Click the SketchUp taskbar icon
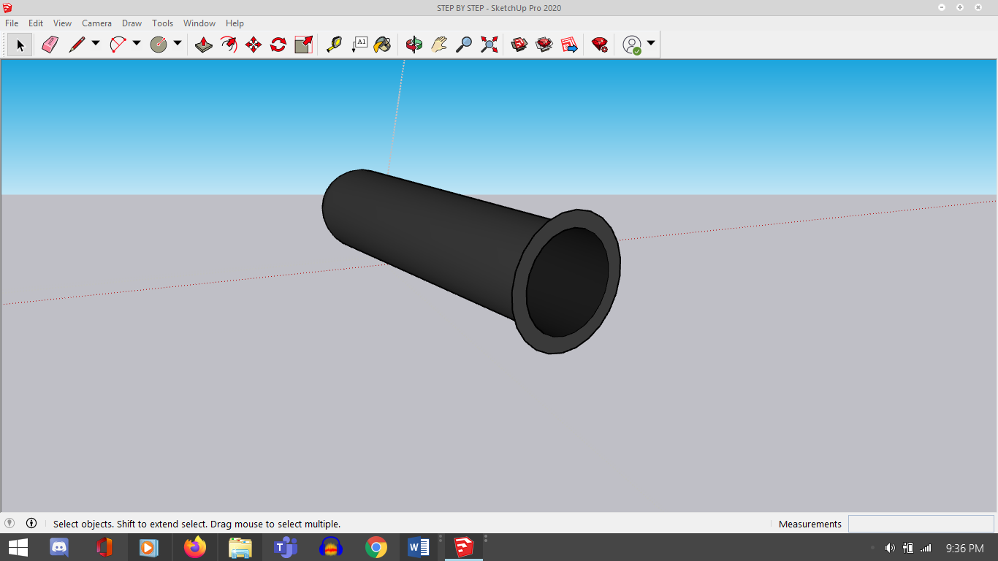Image resolution: width=998 pixels, height=561 pixels. pyautogui.click(x=463, y=547)
